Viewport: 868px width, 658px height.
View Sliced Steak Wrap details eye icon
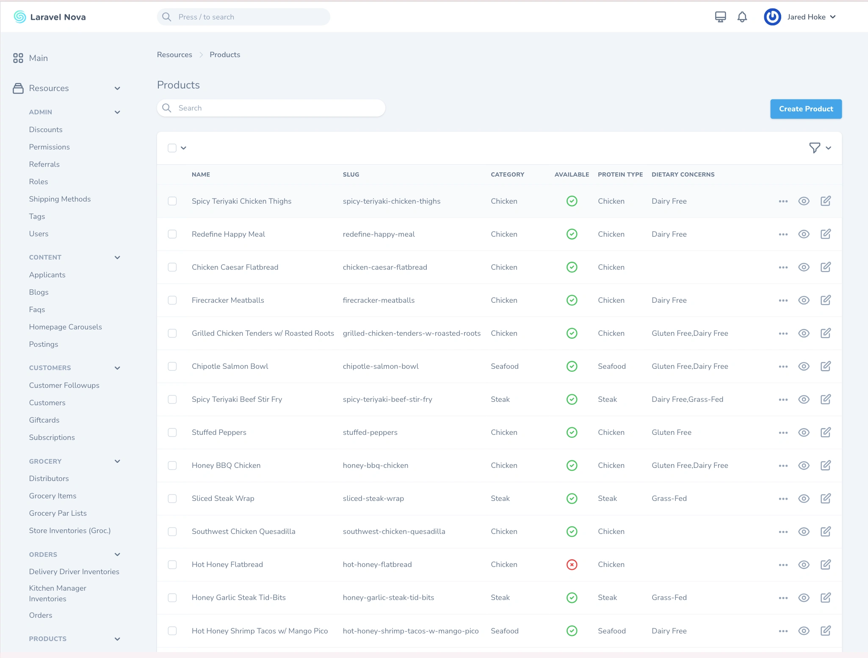click(x=804, y=498)
